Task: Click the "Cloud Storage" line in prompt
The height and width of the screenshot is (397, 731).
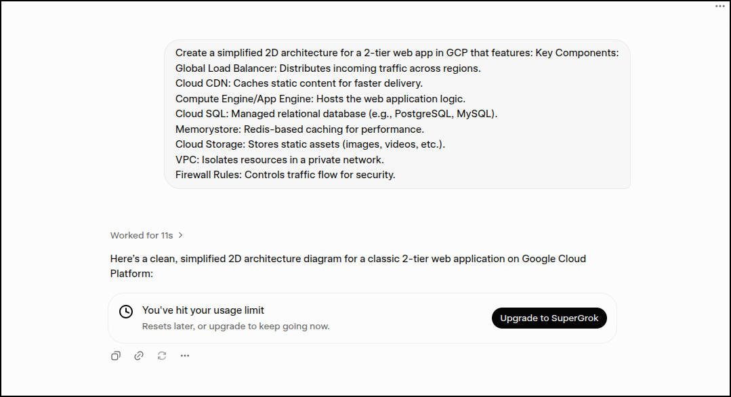Action: 310,144
